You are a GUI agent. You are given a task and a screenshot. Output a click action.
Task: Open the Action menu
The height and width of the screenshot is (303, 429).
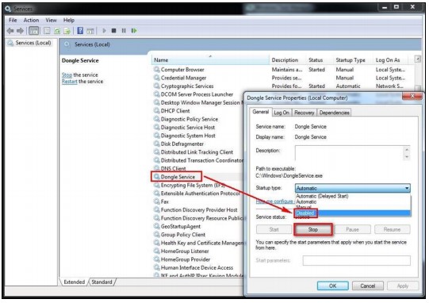pos(31,21)
